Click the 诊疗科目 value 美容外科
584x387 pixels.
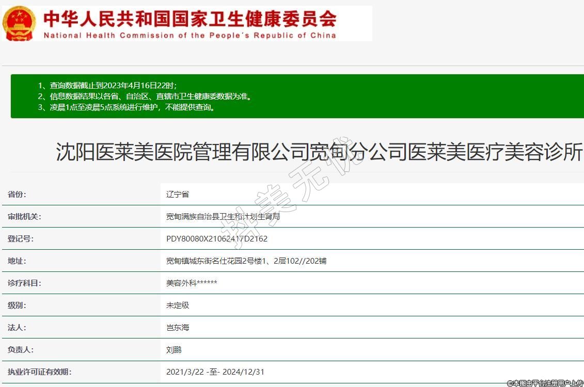(x=191, y=283)
